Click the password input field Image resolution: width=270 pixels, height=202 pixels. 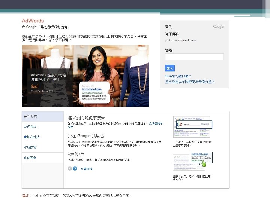pos(194,56)
